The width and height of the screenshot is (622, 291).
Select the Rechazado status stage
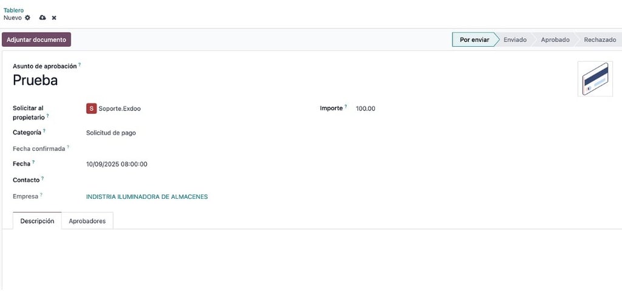(x=600, y=39)
